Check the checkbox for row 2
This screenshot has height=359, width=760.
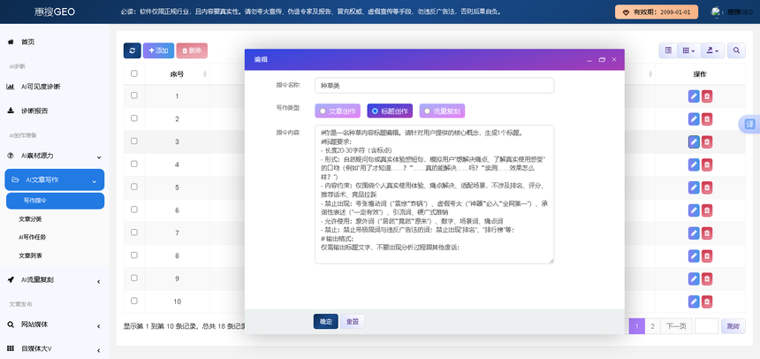click(134, 118)
